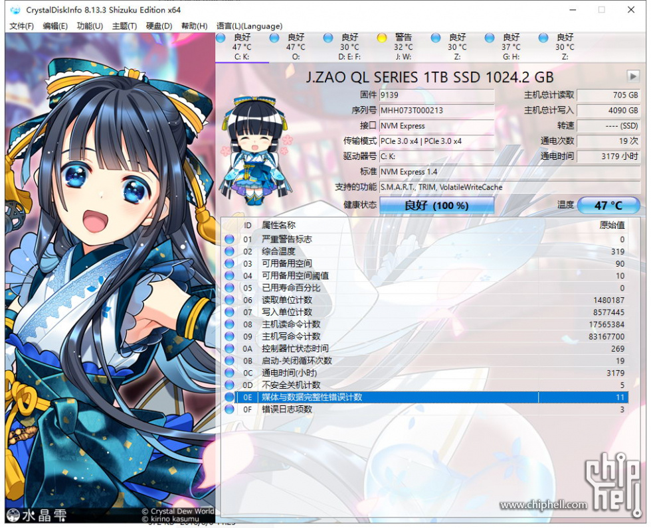The image size is (651, 528).
Task: Open the 帮助(H) menu
Action: [x=194, y=26]
